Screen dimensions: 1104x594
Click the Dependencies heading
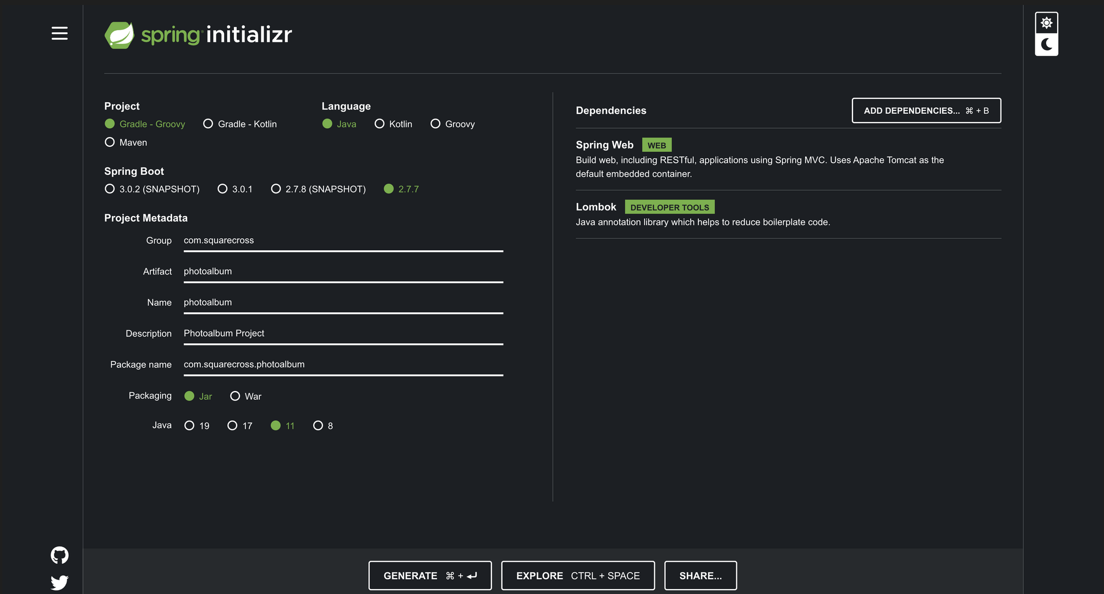pyautogui.click(x=611, y=111)
